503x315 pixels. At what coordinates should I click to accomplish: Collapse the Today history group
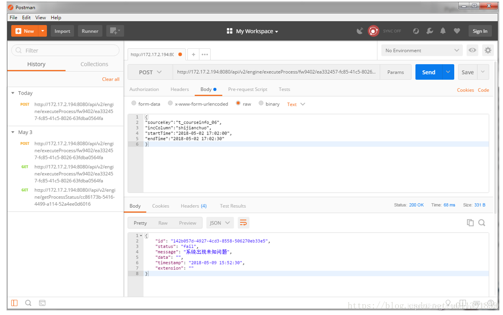(x=13, y=93)
